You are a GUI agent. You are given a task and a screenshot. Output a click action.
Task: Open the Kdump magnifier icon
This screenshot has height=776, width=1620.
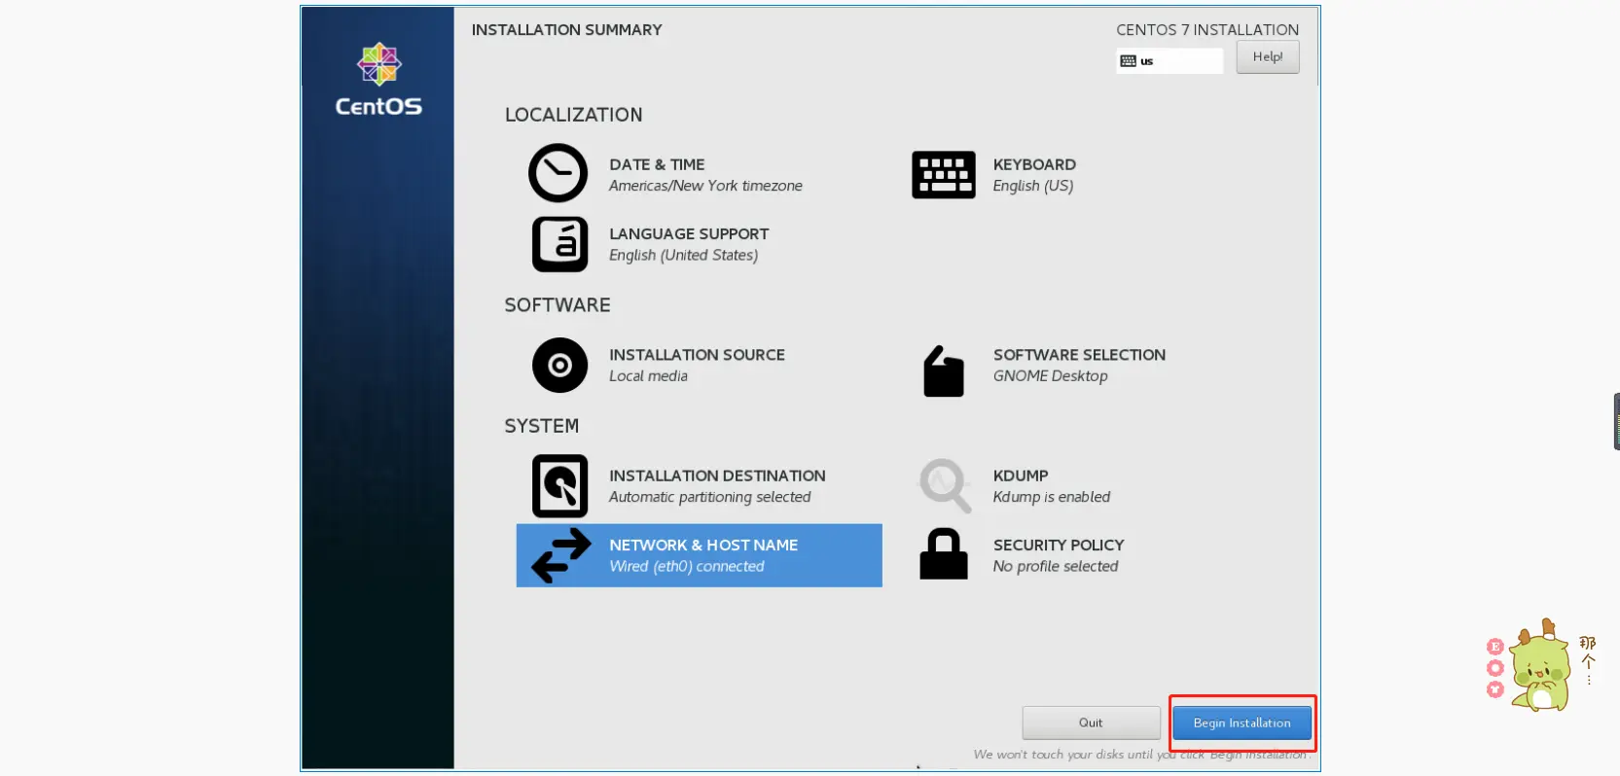point(945,485)
